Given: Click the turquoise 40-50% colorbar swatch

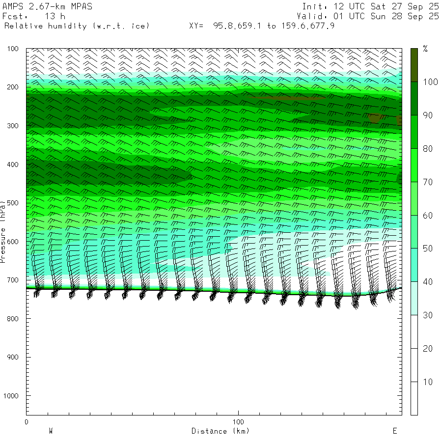Looking at the screenshot, I should (414, 265).
